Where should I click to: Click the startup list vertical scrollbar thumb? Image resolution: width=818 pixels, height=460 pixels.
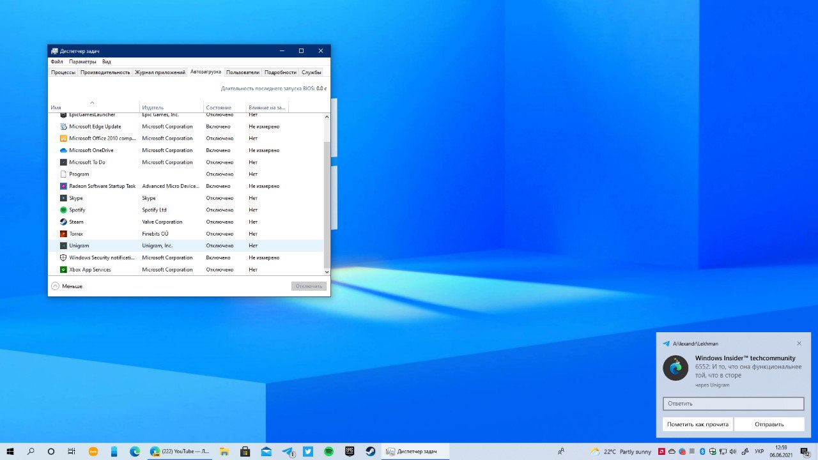(327, 204)
